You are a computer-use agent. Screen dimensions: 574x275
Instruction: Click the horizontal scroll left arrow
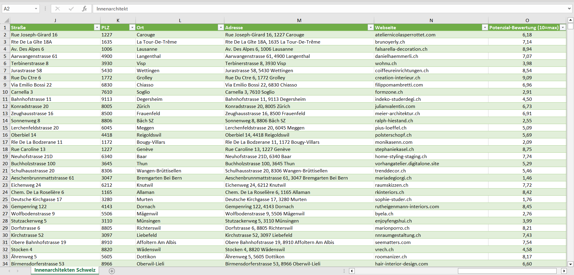click(352, 271)
